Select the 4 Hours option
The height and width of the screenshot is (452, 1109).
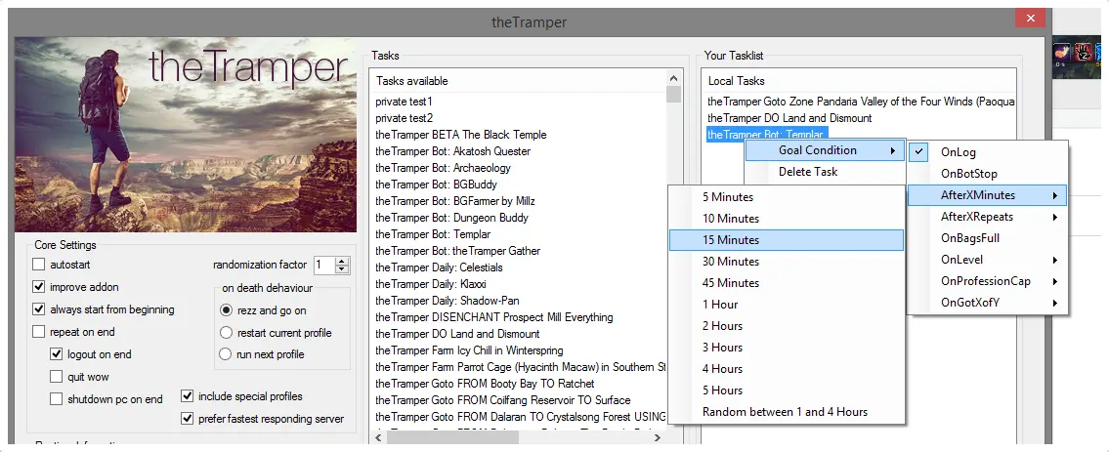click(787, 369)
